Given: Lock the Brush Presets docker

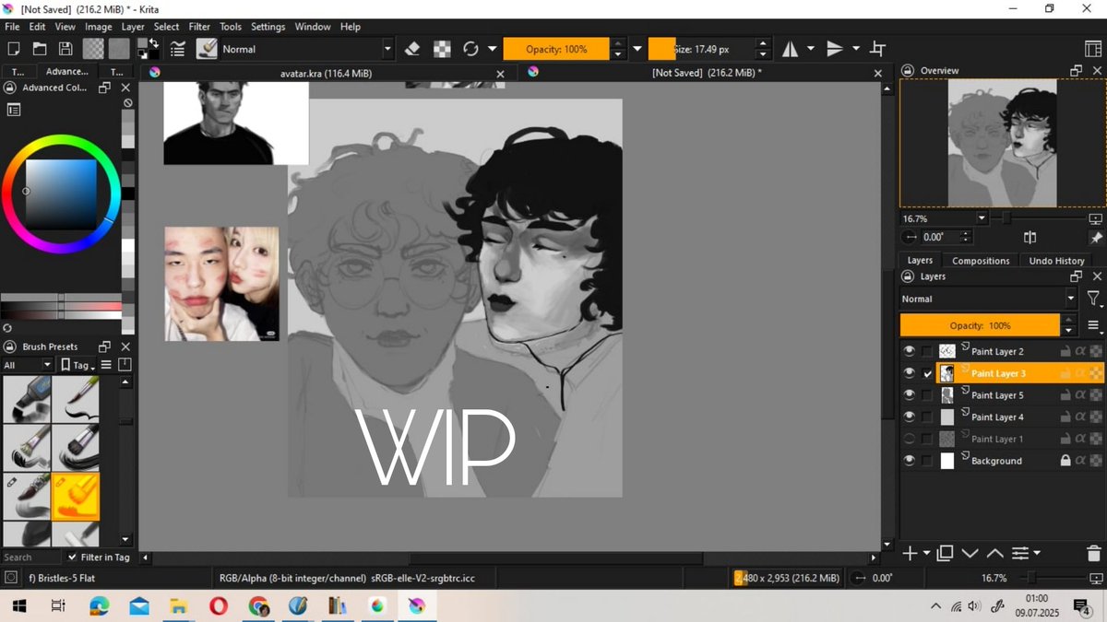Looking at the screenshot, I should click(10, 346).
